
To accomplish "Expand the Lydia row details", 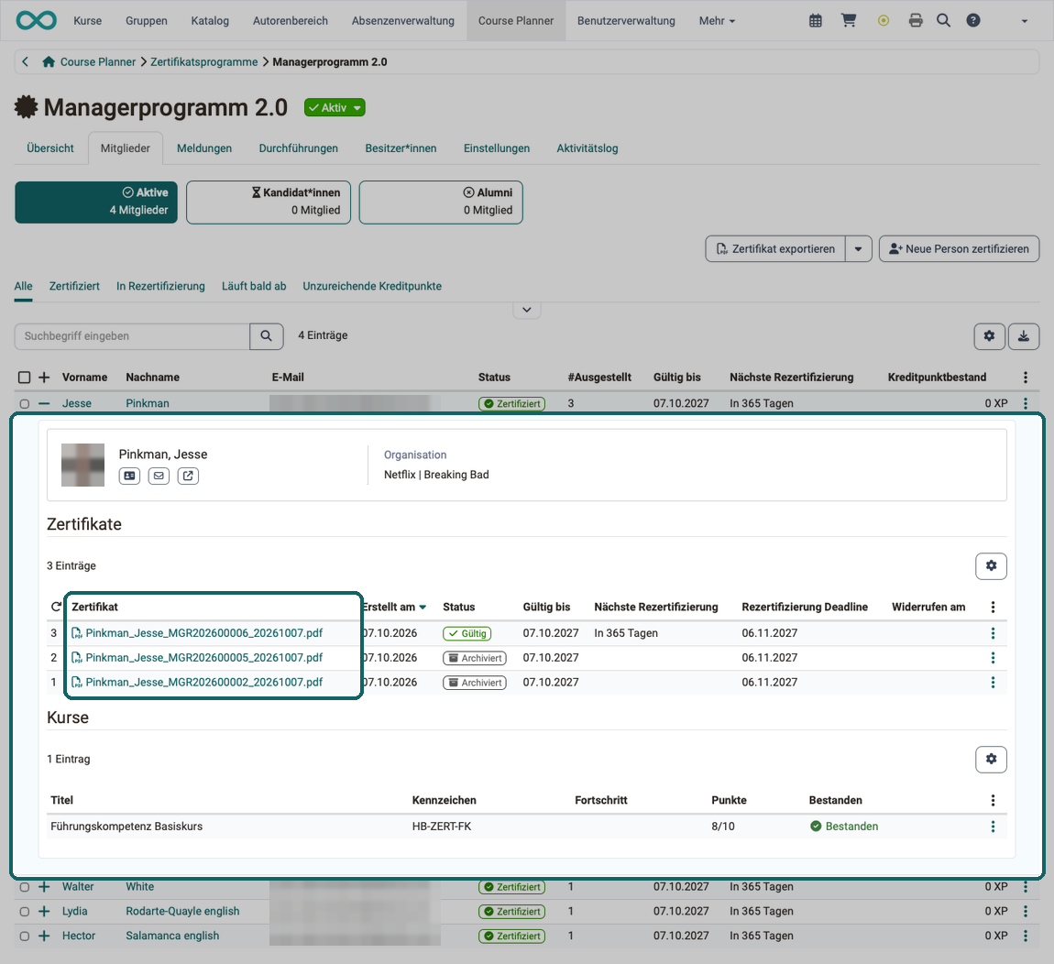I will pyautogui.click(x=44, y=911).
